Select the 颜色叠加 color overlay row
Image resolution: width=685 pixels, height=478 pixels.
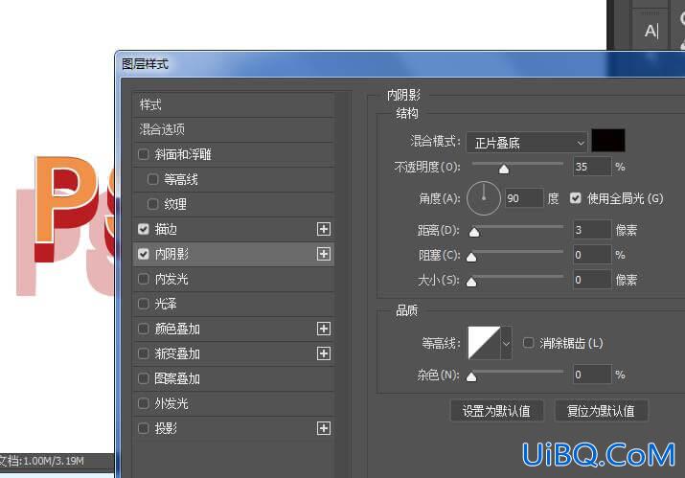[234, 329]
